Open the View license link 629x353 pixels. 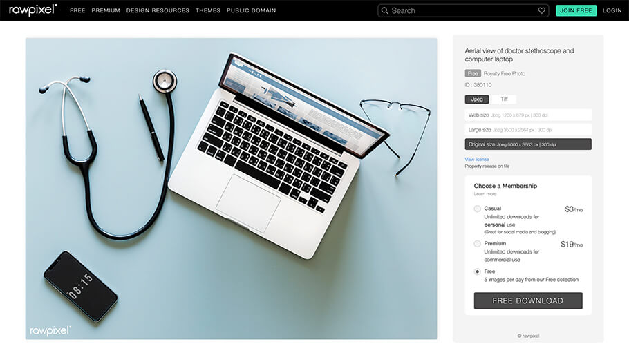pos(476,160)
